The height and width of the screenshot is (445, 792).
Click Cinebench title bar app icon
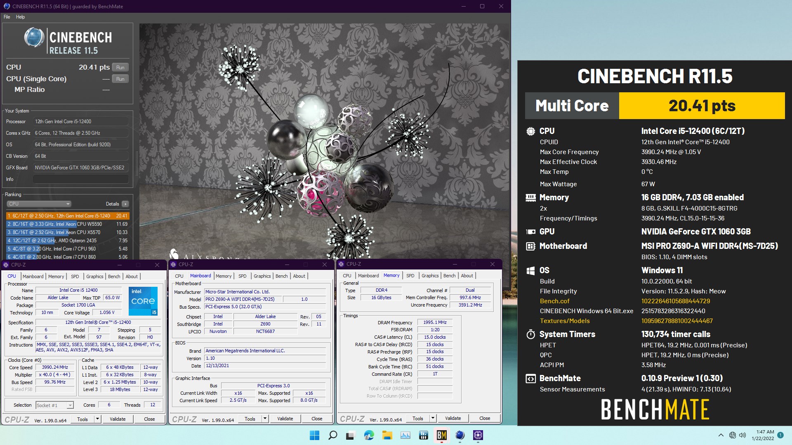coord(6,6)
